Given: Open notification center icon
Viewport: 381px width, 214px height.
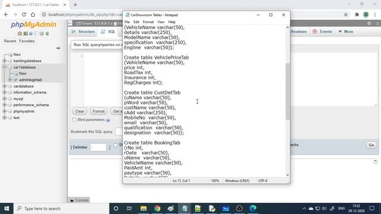Looking at the screenshot, I should pyautogui.click(x=371, y=209).
